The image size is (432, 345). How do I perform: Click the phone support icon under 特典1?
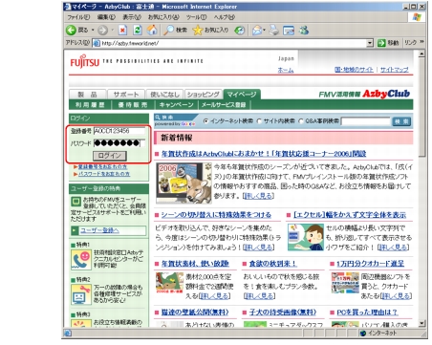click(81, 261)
